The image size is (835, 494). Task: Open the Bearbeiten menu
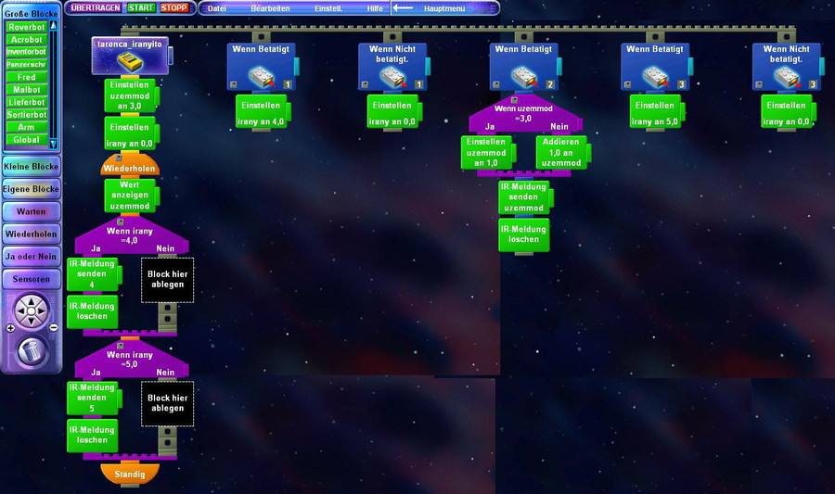(x=271, y=8)
